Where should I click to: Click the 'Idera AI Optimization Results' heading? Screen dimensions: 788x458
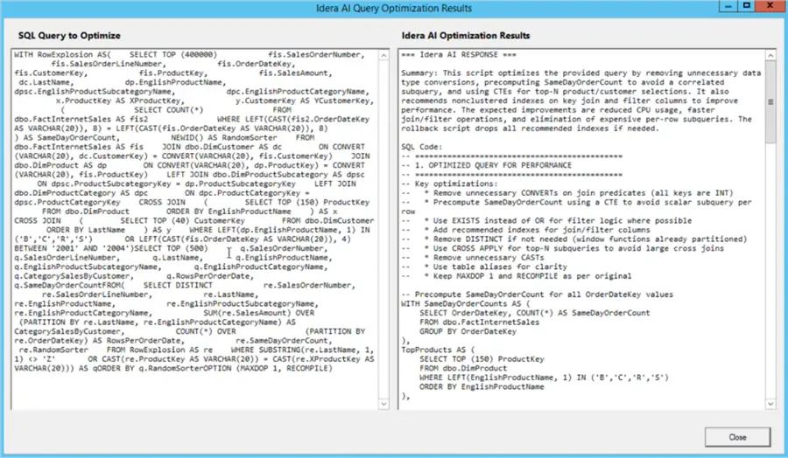click(x=466, y=36)
